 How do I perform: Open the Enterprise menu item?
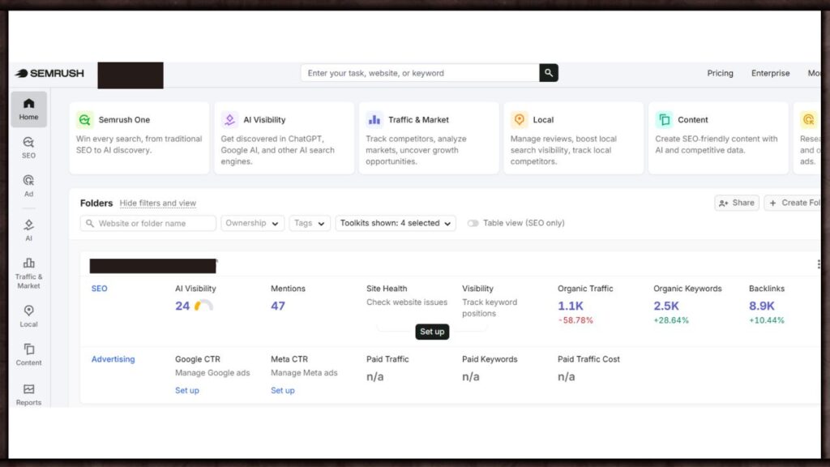770,73
